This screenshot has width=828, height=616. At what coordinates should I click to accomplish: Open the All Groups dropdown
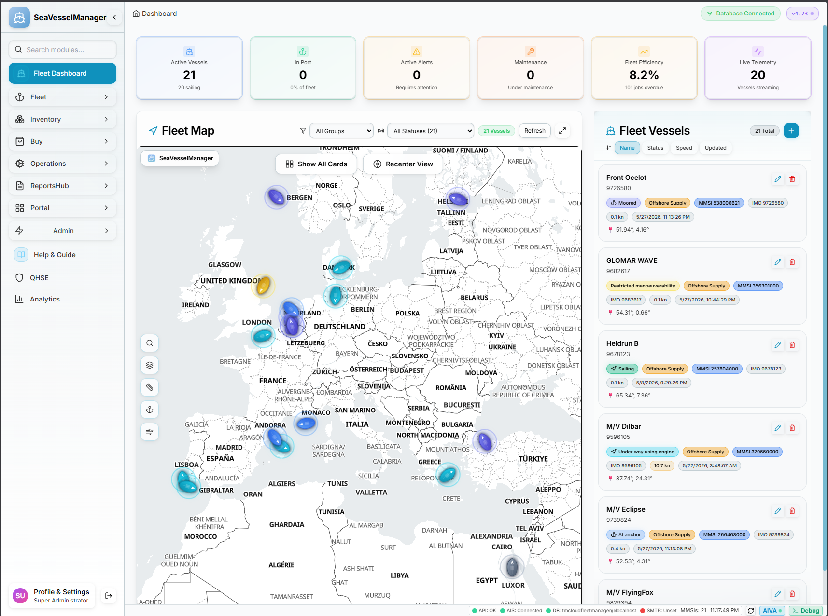tap(341, 131)
